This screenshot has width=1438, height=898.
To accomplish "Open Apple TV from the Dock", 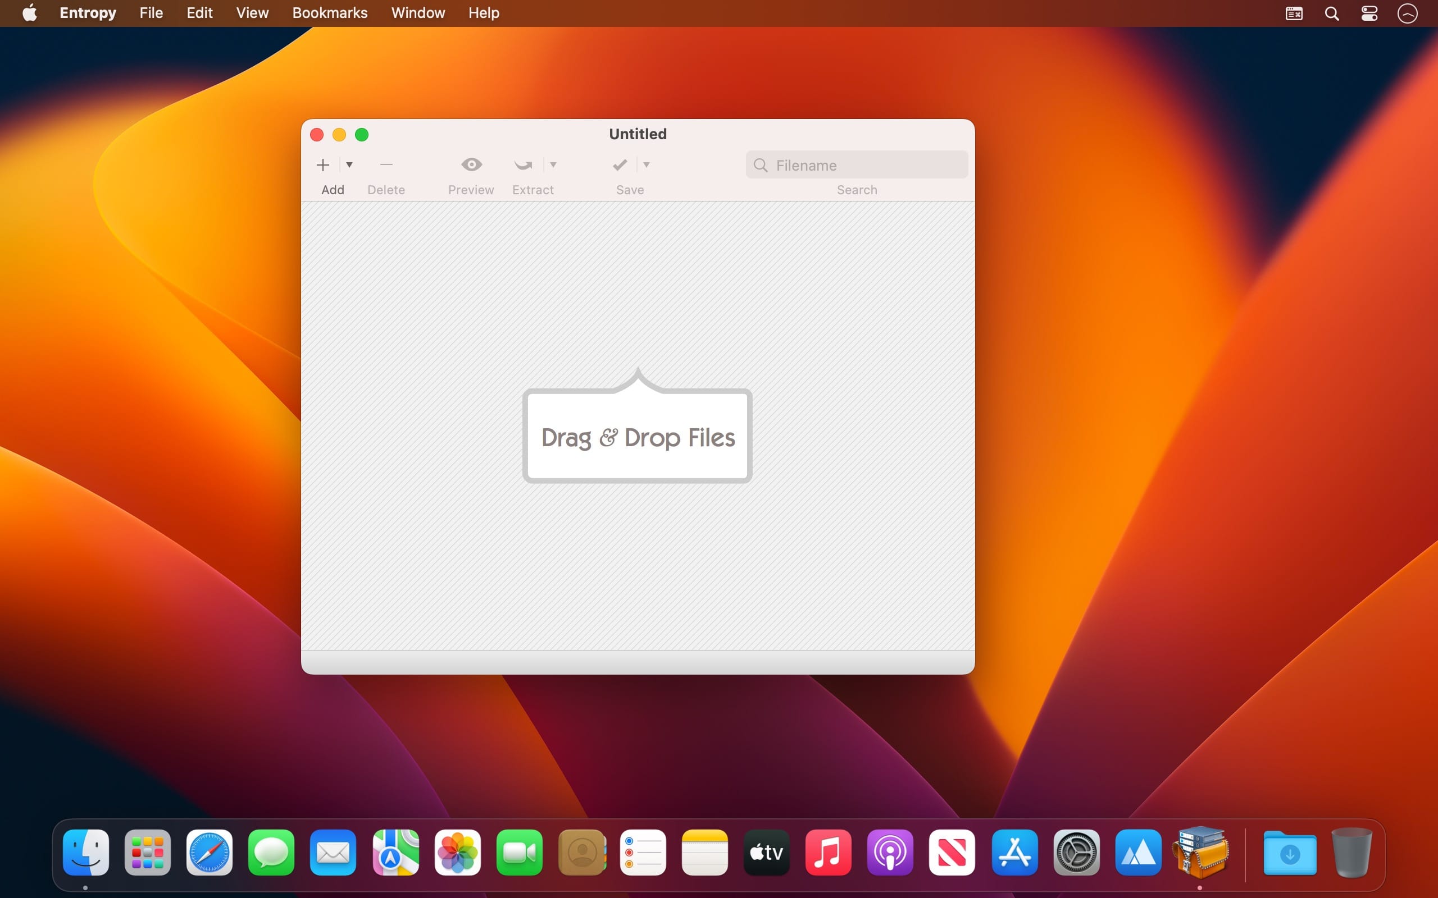I will [767, 853].
